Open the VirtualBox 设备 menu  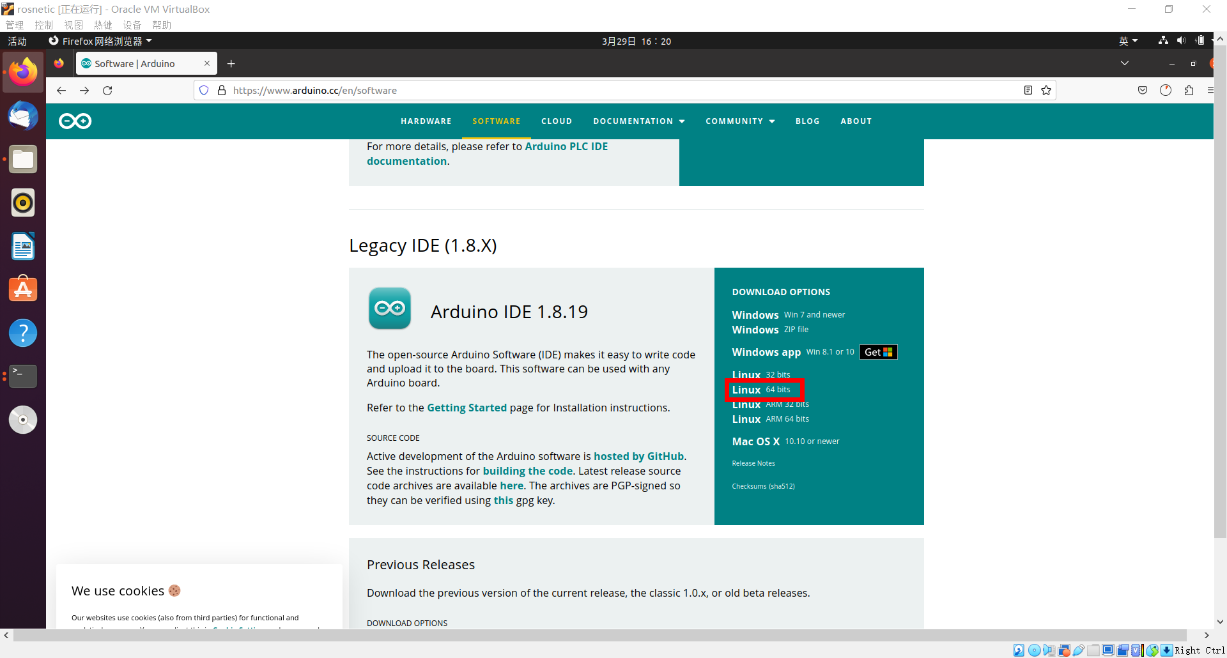(132, 25)
